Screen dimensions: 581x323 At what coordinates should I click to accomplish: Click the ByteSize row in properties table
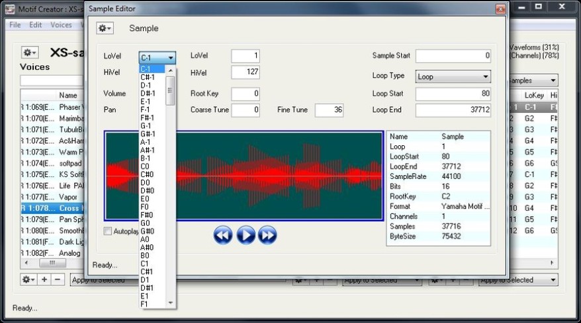tap(438, 236)
